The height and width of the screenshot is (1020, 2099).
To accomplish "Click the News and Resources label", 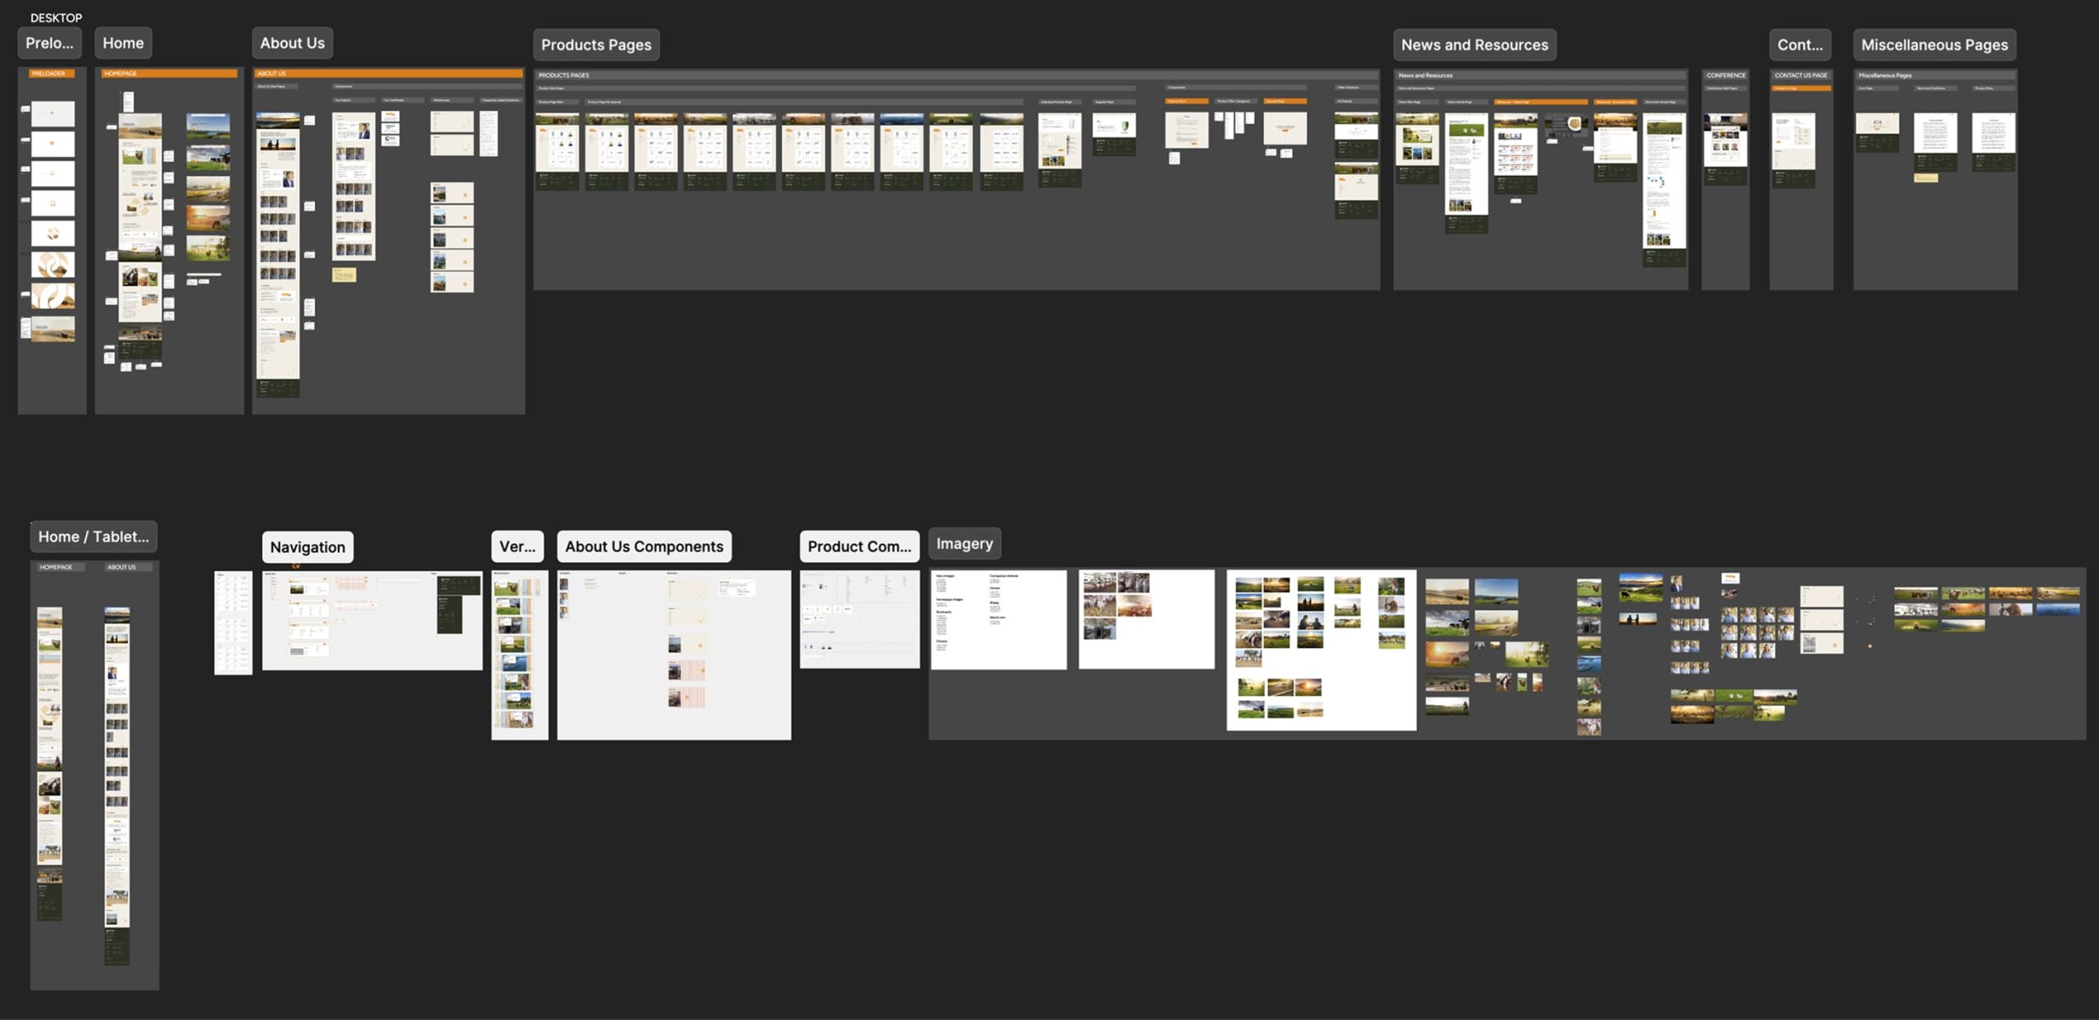I will click(1474, 45).
